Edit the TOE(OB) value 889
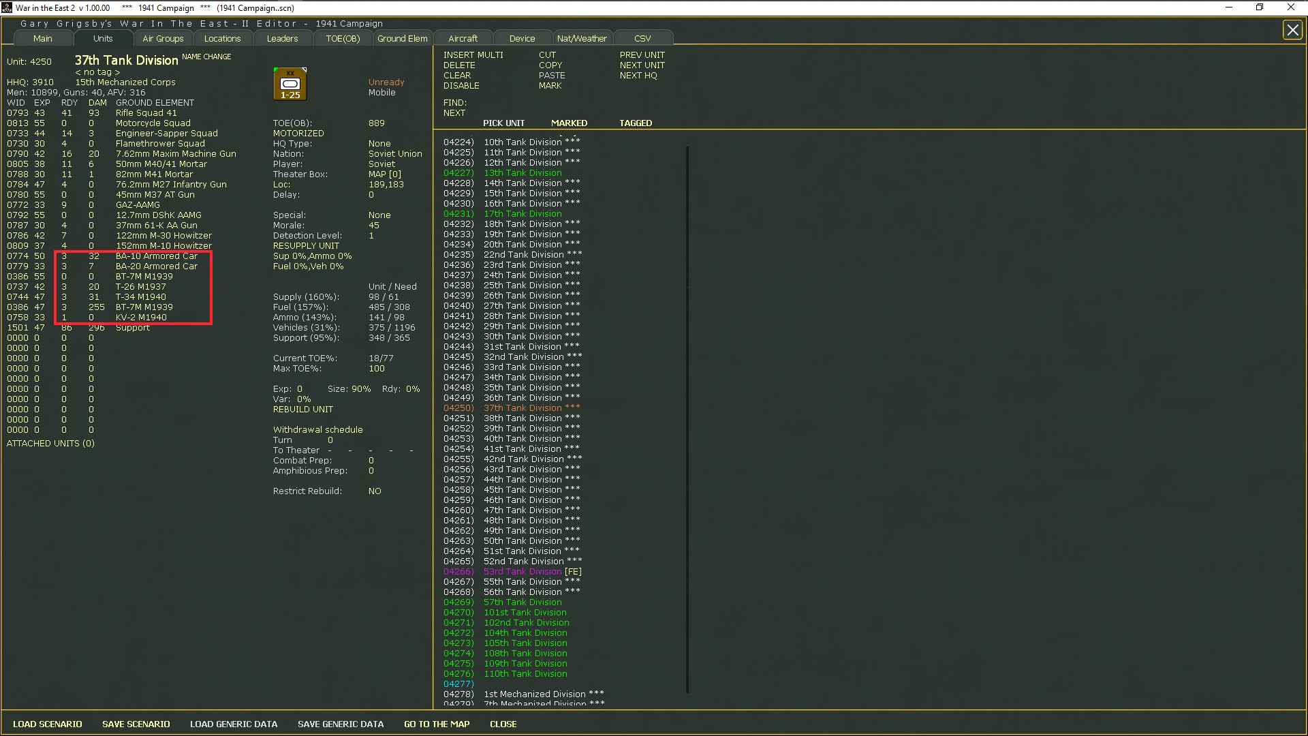The height and width of the screenshot is (736, 1308). pyautogui.click(x=377, y=123)
